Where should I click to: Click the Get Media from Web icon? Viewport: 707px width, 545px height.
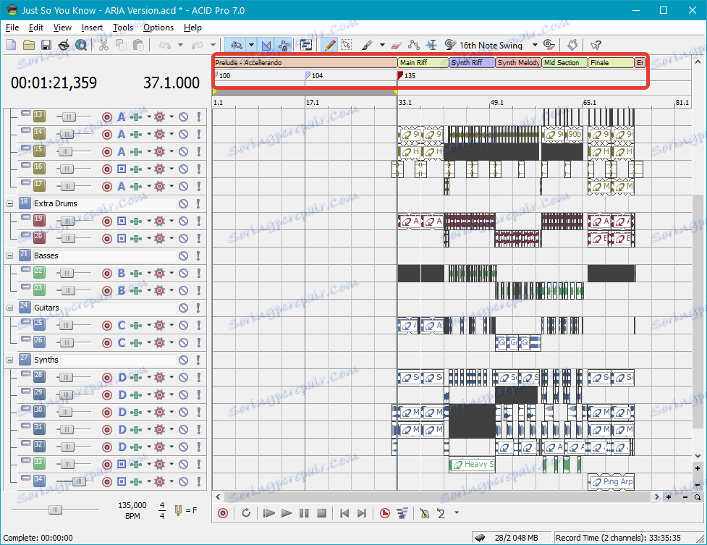point(81,45)
